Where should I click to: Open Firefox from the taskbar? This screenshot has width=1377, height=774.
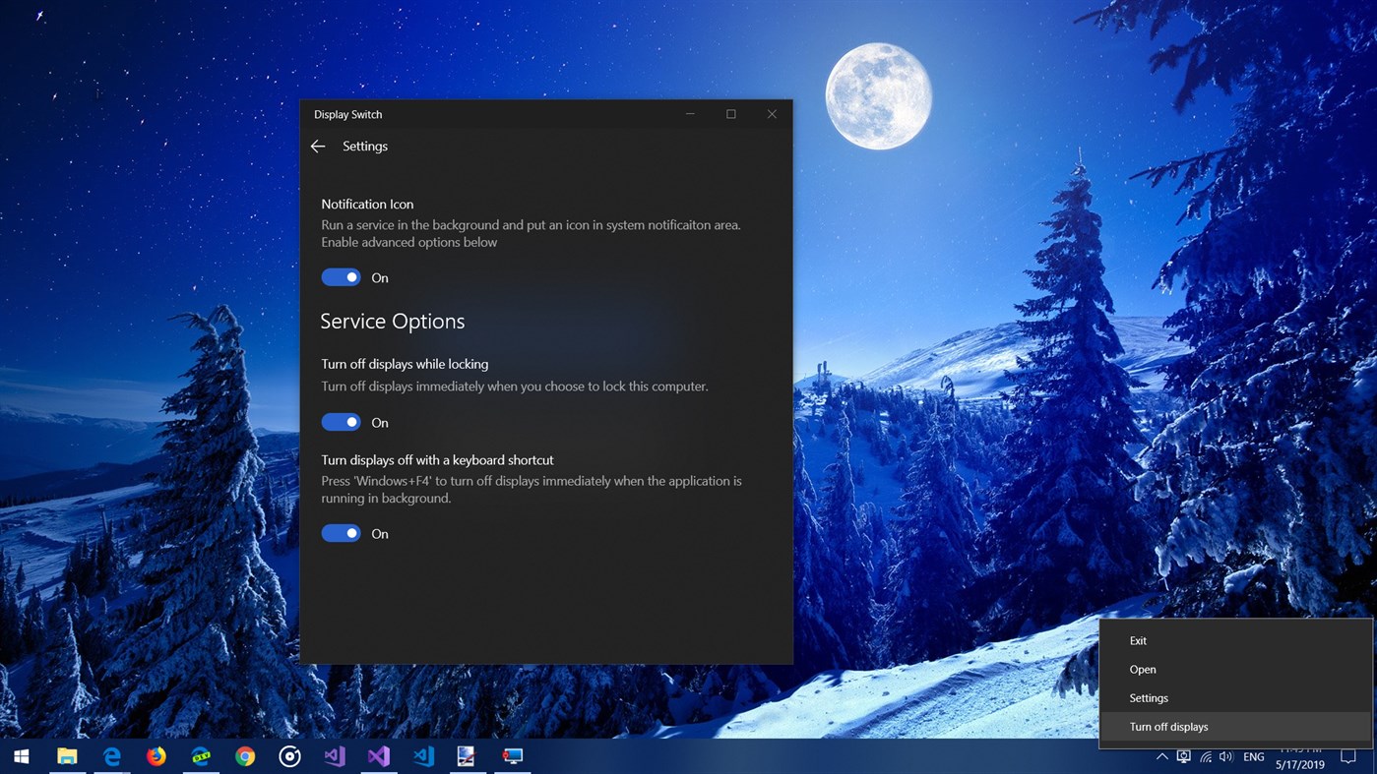[156, 756]
